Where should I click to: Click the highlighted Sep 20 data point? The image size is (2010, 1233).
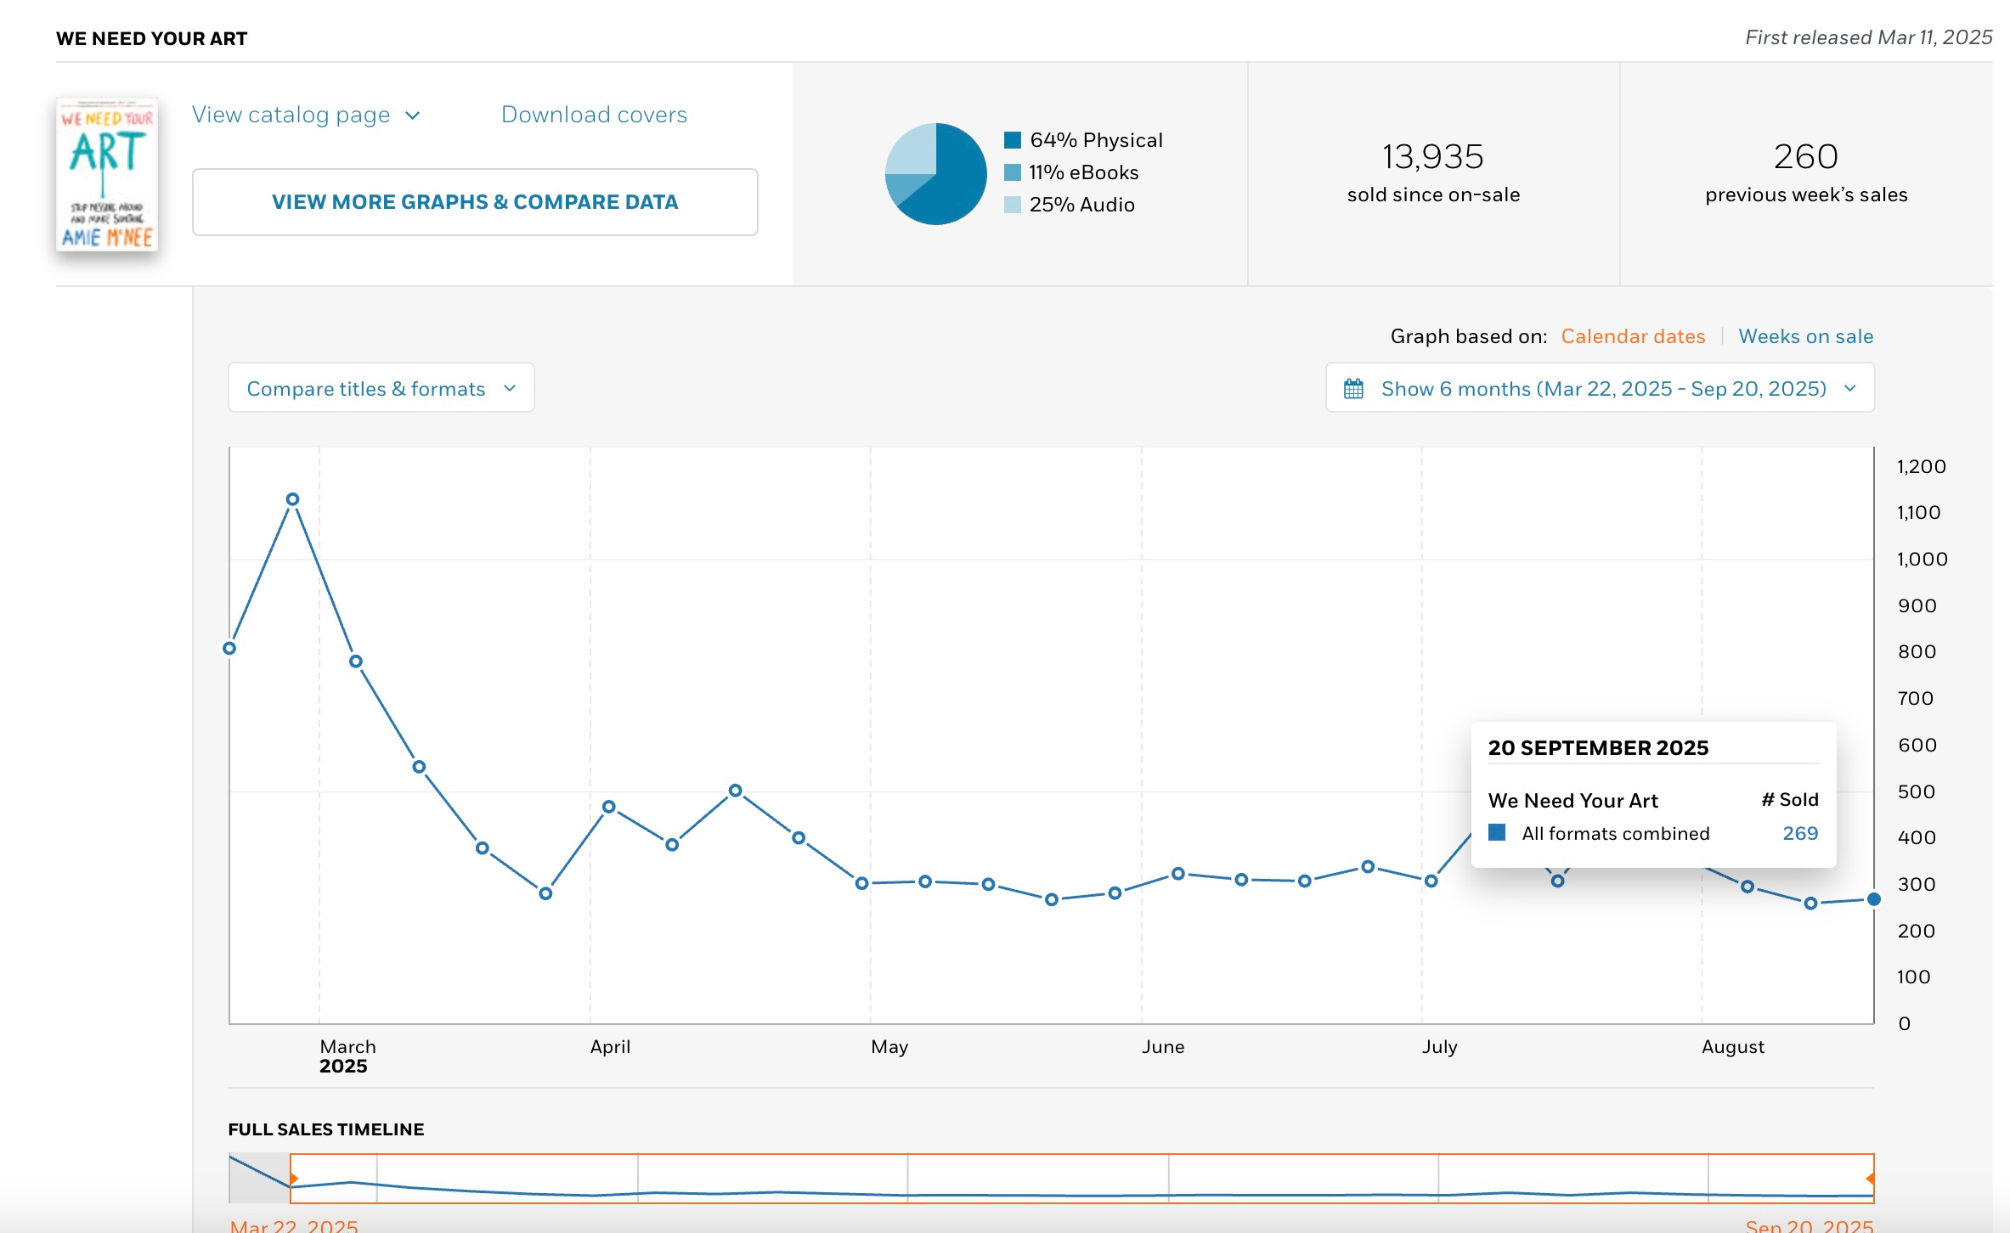coord(1873,898)
